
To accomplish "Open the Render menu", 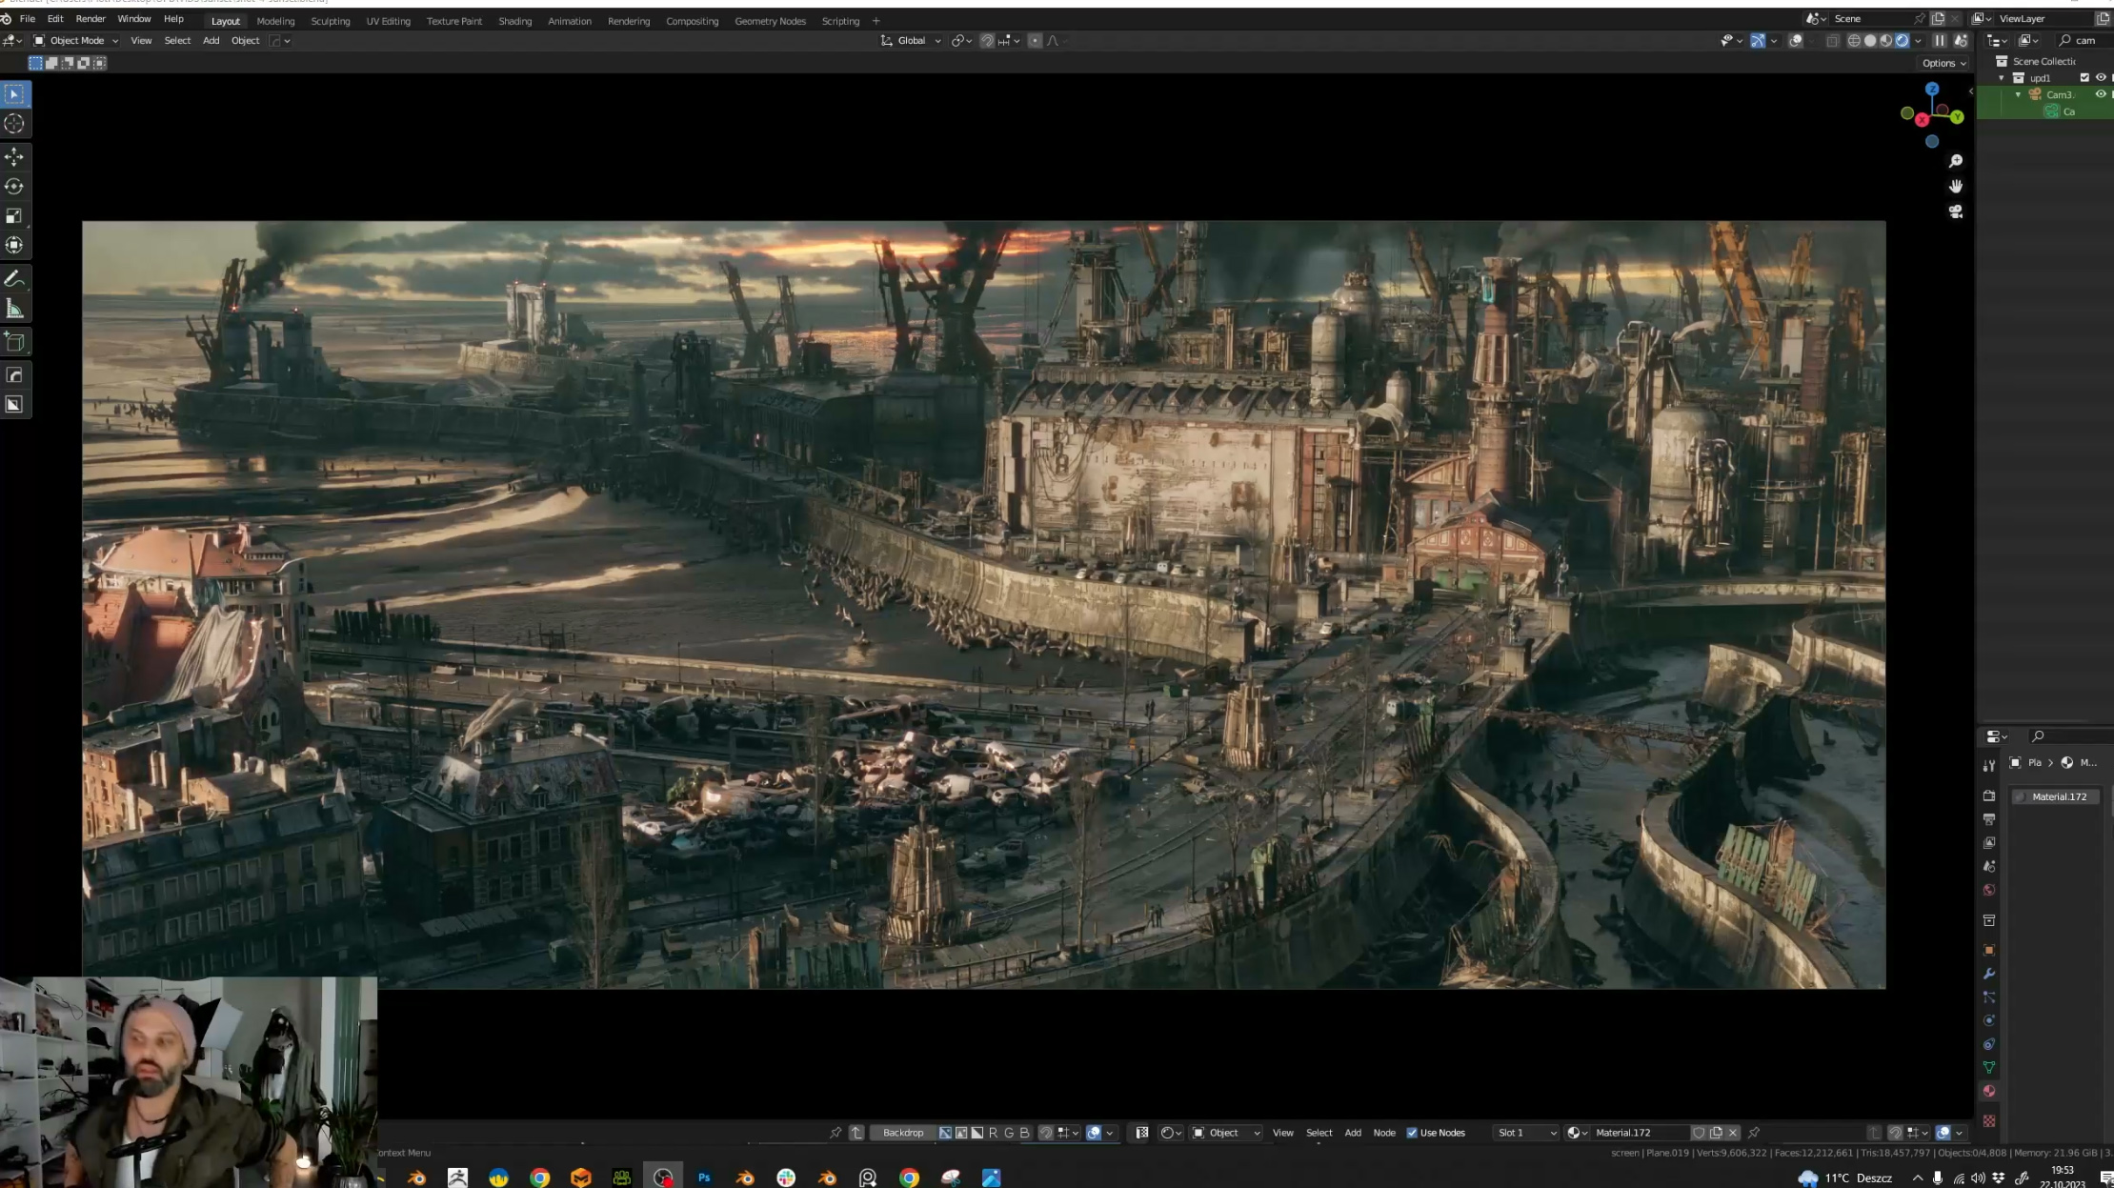I will [91, 19].
